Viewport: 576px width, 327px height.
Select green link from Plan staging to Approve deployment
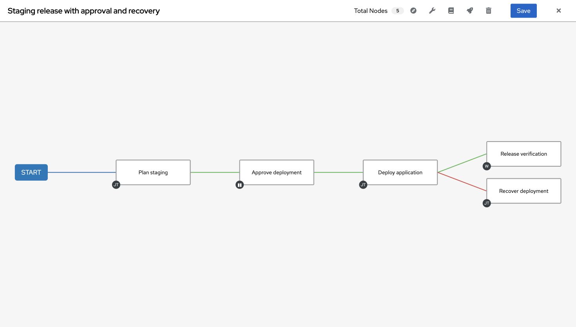tap(215, 172)
